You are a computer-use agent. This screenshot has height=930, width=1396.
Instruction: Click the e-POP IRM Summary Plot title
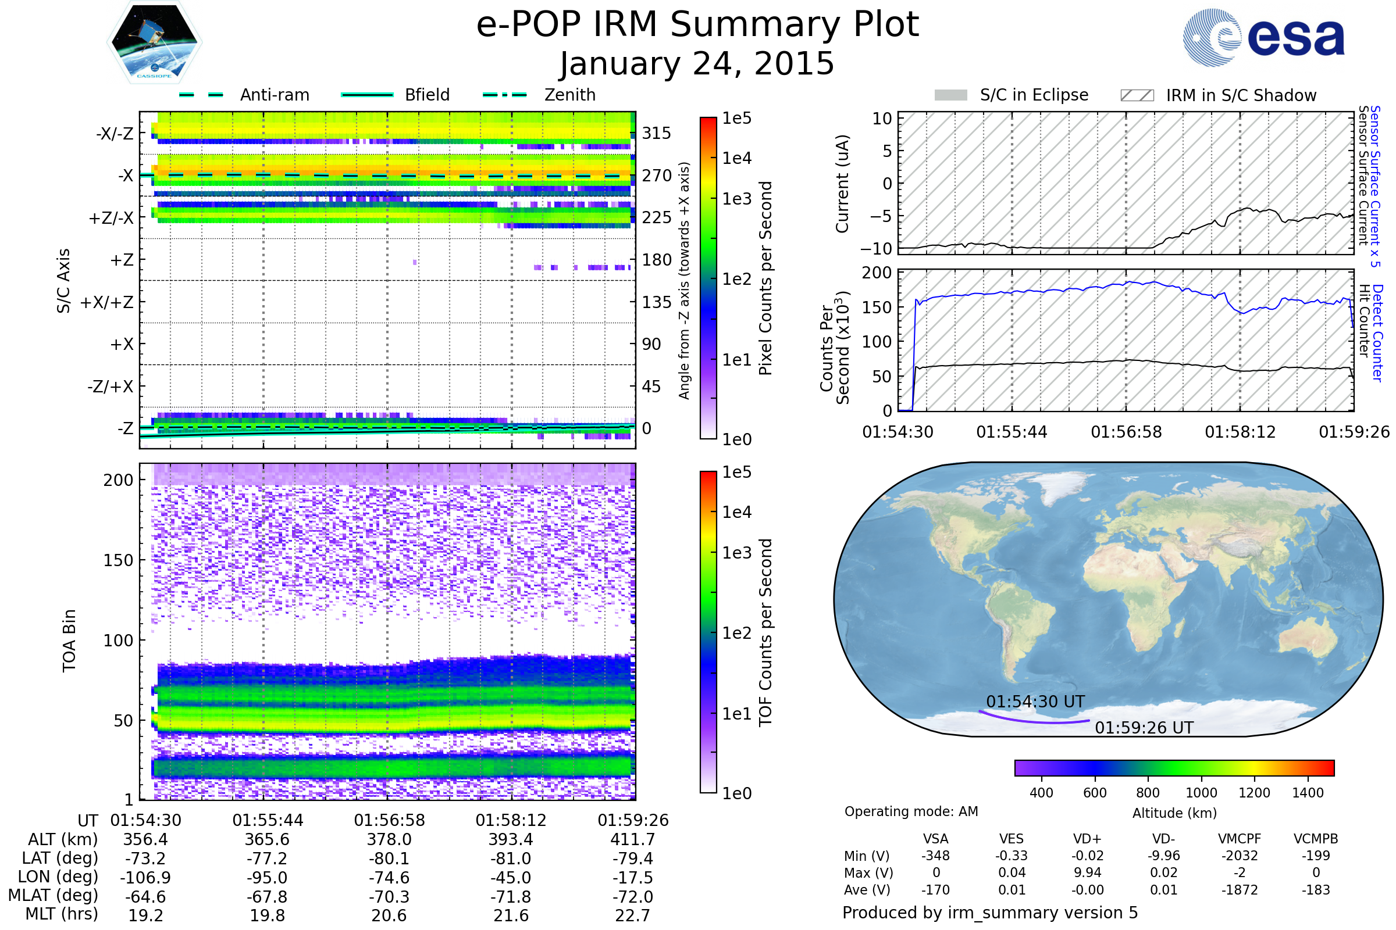tap(697, 25)
